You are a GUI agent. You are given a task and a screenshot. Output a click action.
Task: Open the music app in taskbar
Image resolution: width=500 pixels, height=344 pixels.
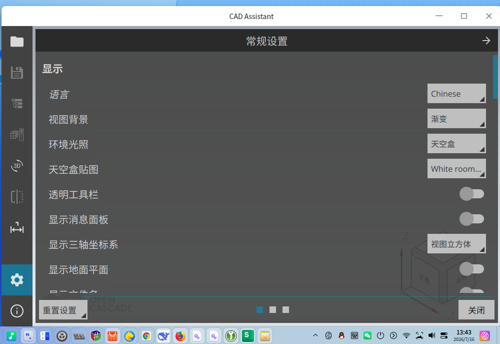(x=12, y=335)
